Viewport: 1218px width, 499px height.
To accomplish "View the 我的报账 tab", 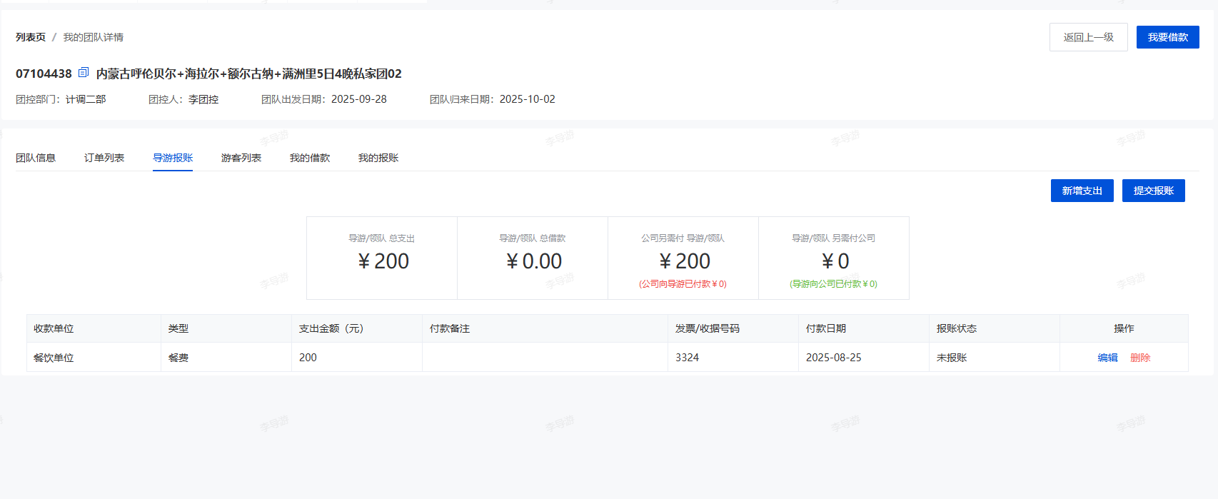I will tap(378, 158).
